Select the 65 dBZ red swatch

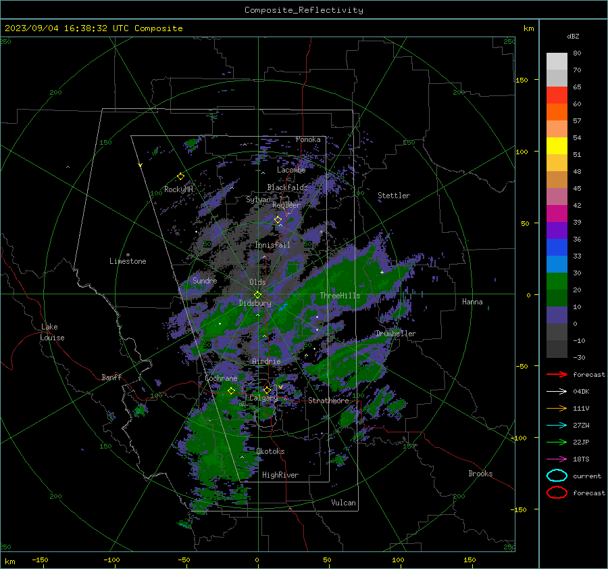click(x=557, y=95)
